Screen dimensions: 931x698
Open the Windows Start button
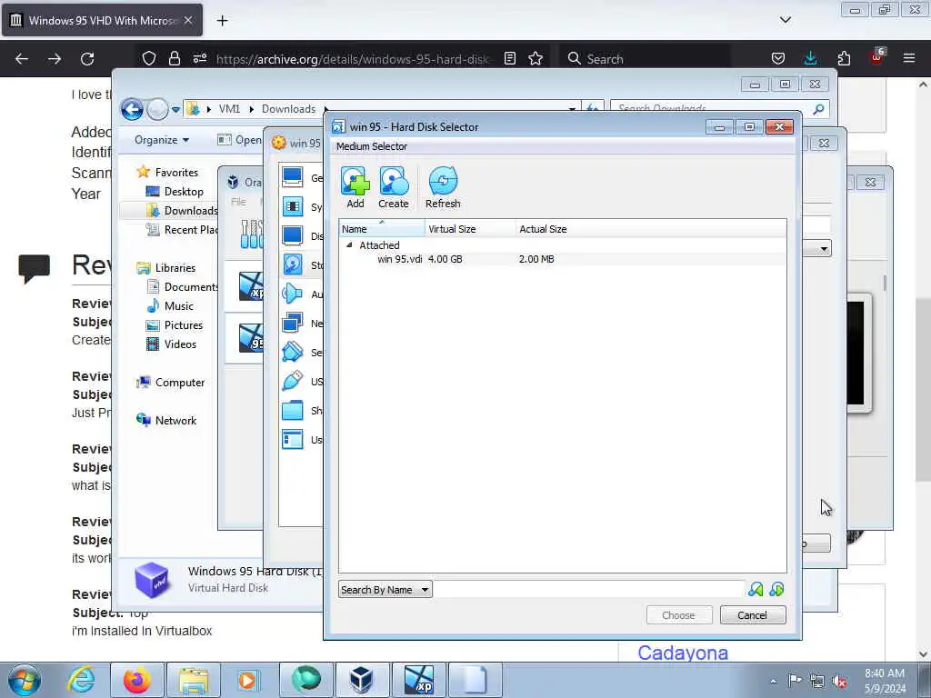[25, 680]
